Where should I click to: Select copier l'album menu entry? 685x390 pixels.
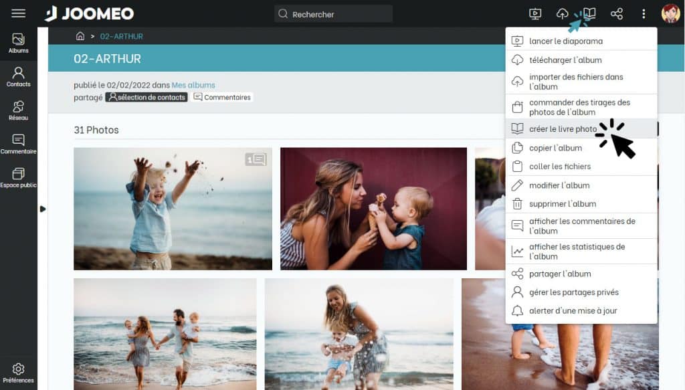[581, 148]
